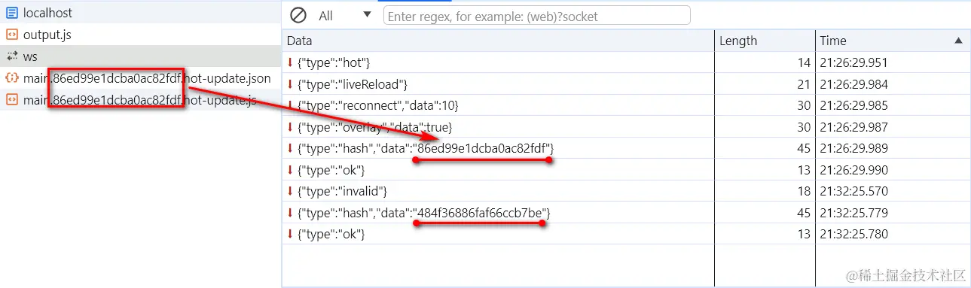Click the output.js script file icon
971x288 pixels.
pos(11,35)
